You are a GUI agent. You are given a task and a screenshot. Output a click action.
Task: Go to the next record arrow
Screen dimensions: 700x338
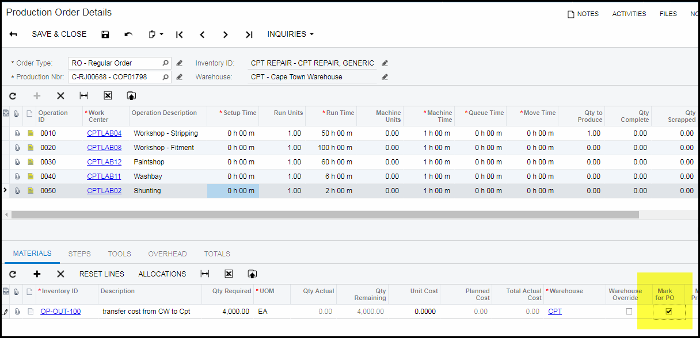coord(226,34)
